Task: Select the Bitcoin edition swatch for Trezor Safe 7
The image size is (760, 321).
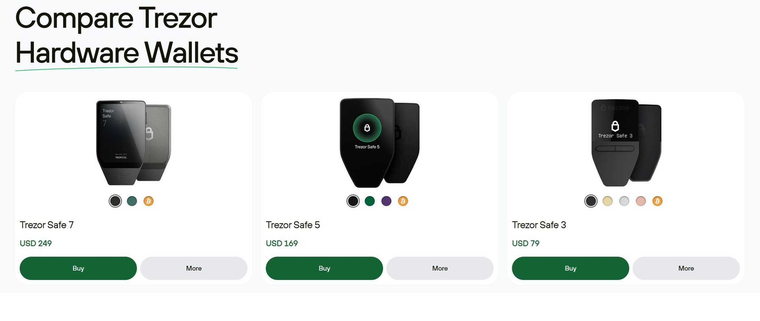Action: [148, 201]
